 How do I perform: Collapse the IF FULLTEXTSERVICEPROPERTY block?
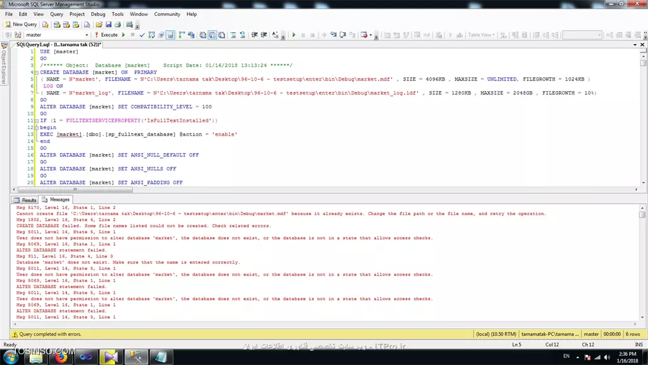(36, 121)
